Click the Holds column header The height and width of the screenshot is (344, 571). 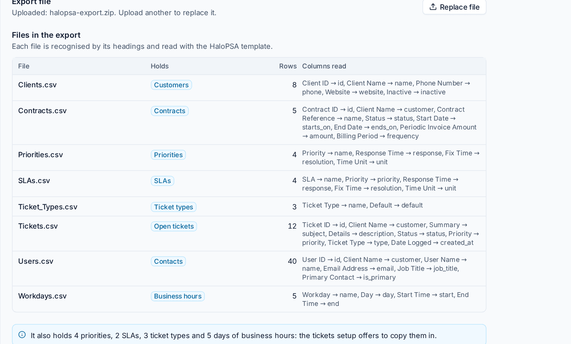(x=160, y=66)
